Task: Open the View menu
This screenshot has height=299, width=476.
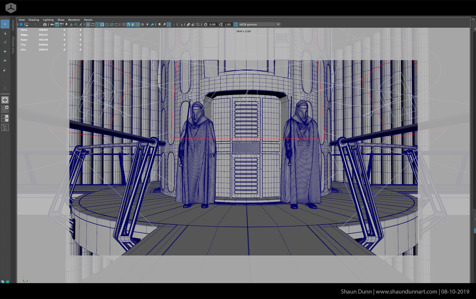Action: point(22,20)
